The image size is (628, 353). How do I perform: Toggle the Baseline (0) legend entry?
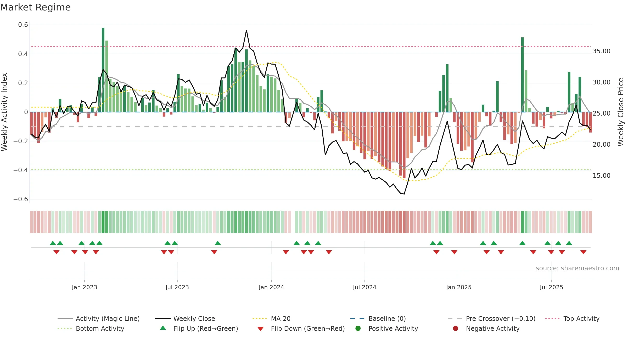pyautogui.click(x=378, y=318)
